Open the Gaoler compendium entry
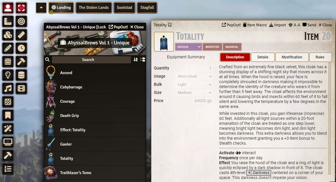This screenshot has height=182, width=336. (95, 144)
